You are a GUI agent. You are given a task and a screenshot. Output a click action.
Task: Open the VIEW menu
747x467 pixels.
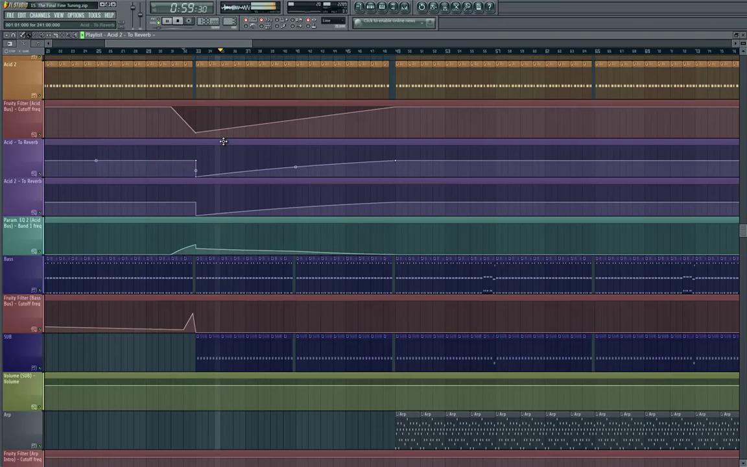(x=58, y=16)
